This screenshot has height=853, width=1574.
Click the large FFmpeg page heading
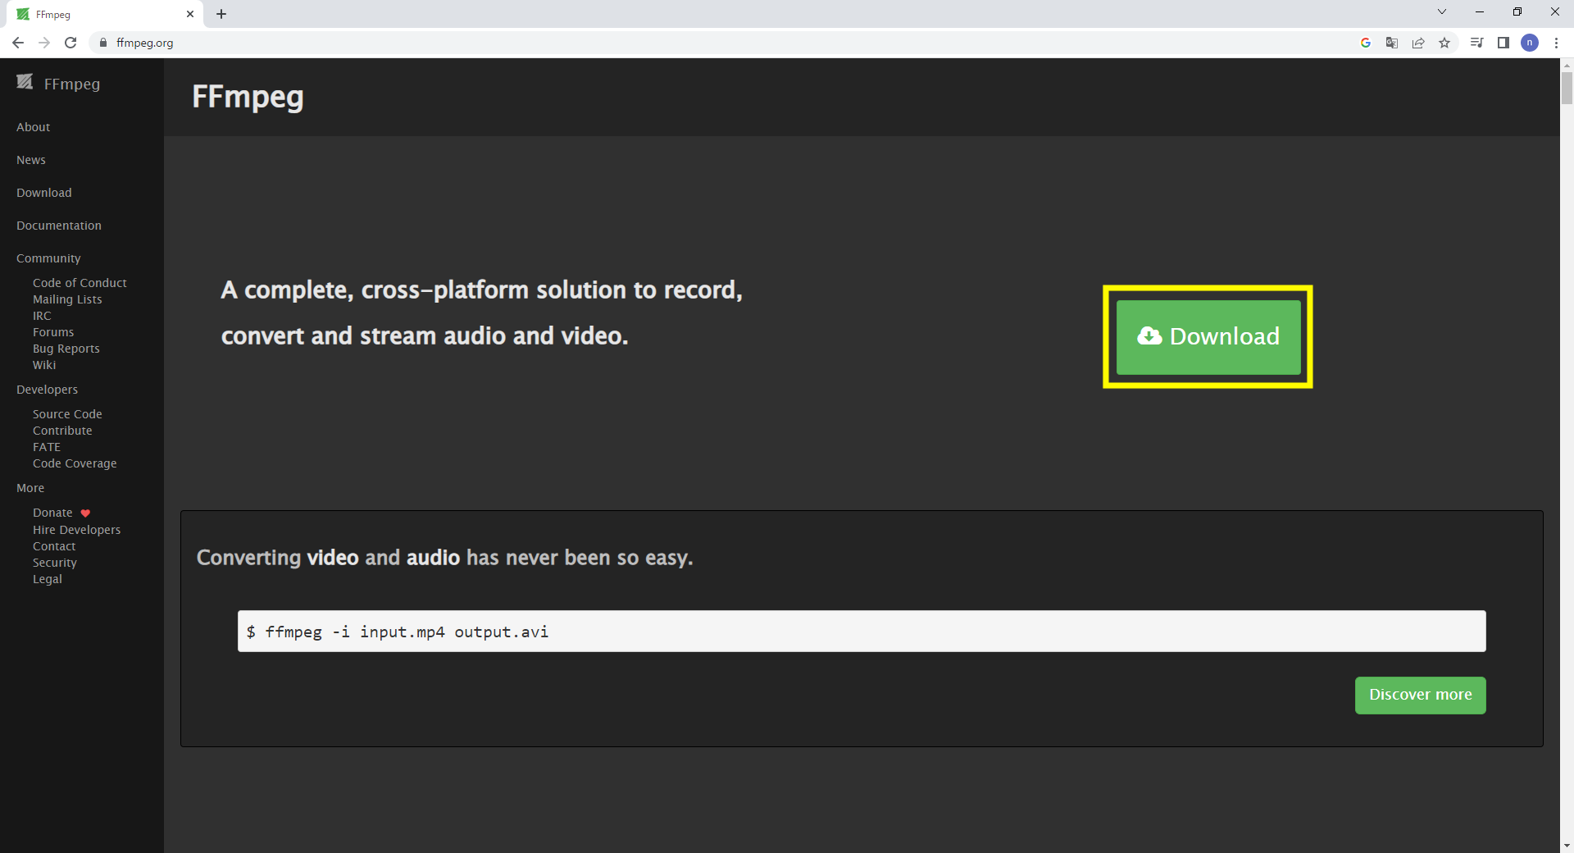point(248,98)
